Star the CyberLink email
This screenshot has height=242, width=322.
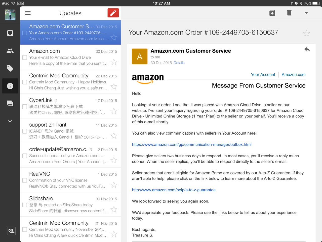pos(114,111)
